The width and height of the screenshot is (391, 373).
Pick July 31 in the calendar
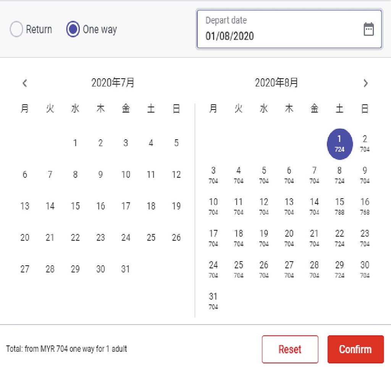click(126, 269)
